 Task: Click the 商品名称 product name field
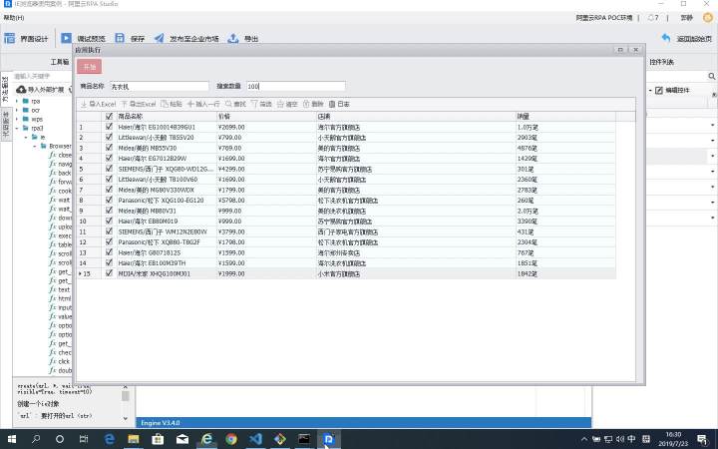(x=160, y=86)
